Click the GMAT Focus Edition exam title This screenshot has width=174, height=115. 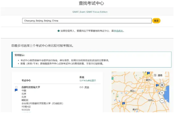point(90,12)
